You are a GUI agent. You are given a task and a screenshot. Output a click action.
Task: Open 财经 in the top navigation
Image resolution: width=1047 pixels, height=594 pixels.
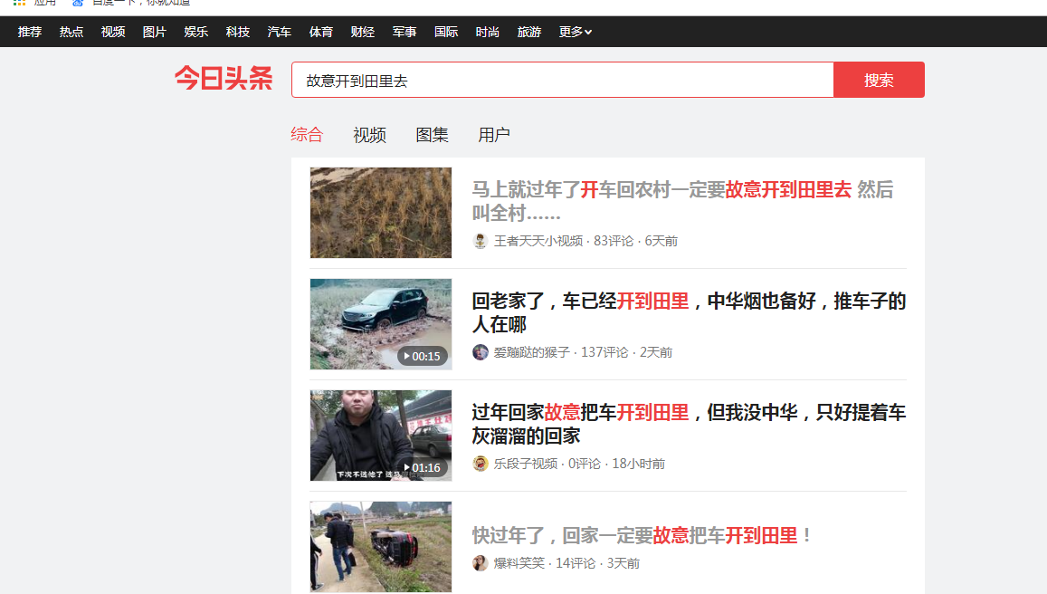(x=363, y=32)
